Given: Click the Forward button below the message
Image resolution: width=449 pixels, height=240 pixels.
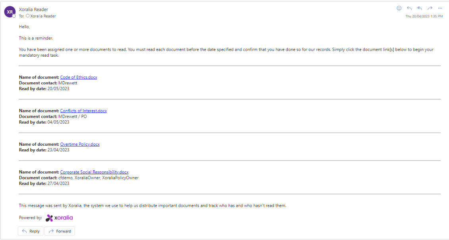Looking at the screenshot, I should pyautogui.click(x=60, y=231).
